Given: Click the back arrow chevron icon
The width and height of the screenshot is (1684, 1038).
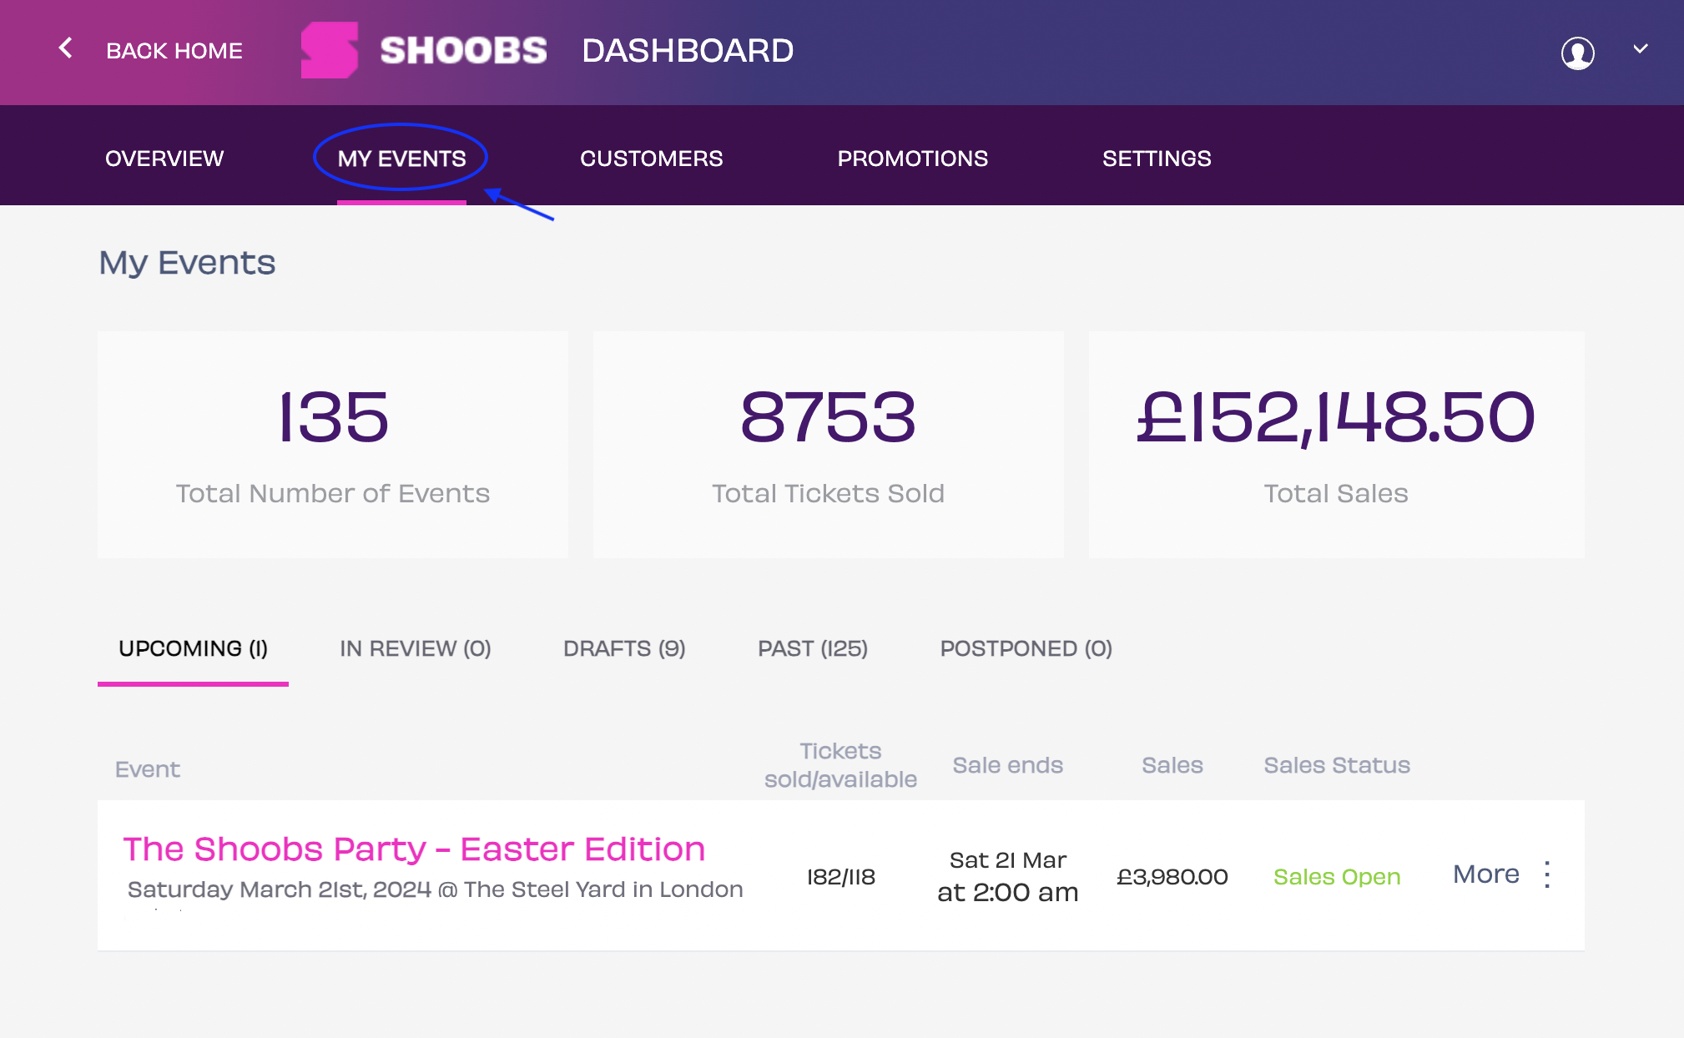Looking at the screenshot, I should [65, 48].
